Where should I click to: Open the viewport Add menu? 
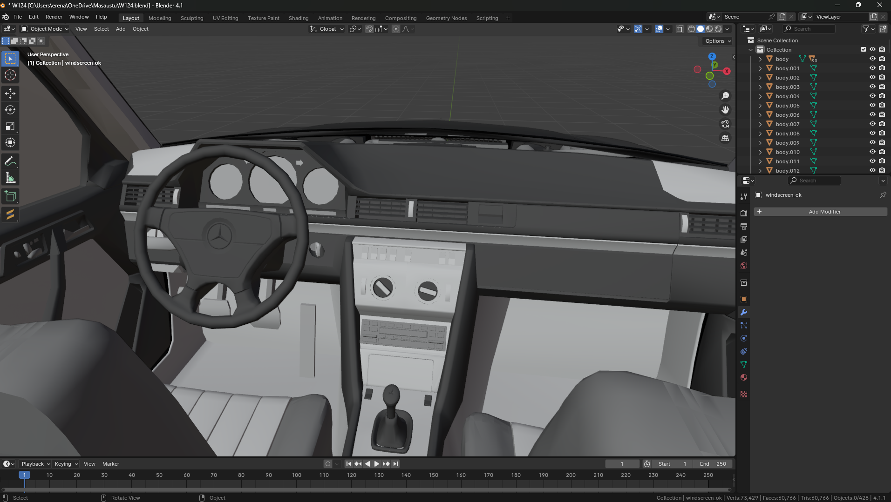[x=121, y=29]
